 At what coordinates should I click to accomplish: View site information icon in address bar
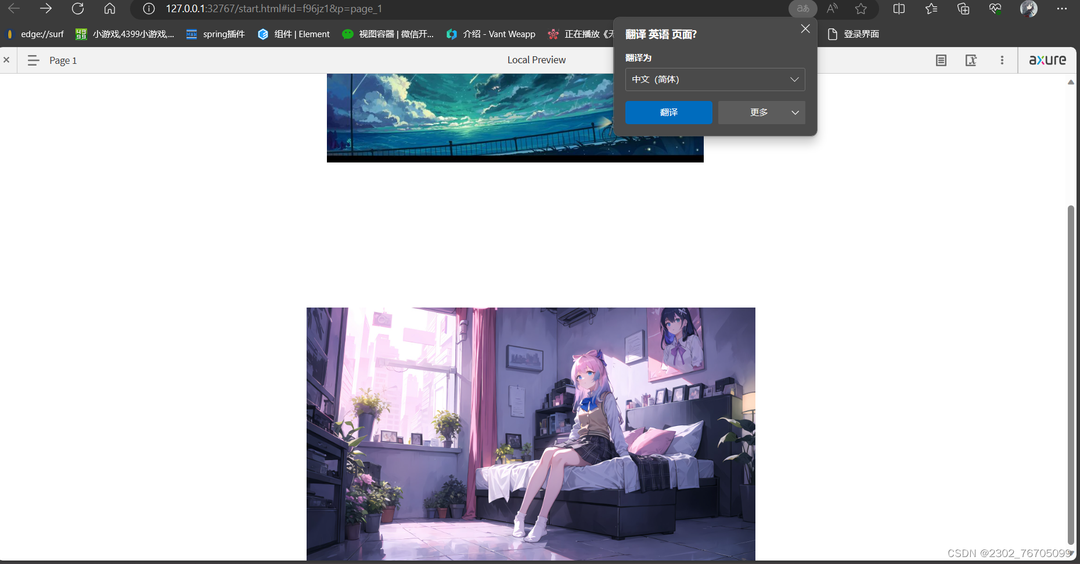(x=149, y=9)
